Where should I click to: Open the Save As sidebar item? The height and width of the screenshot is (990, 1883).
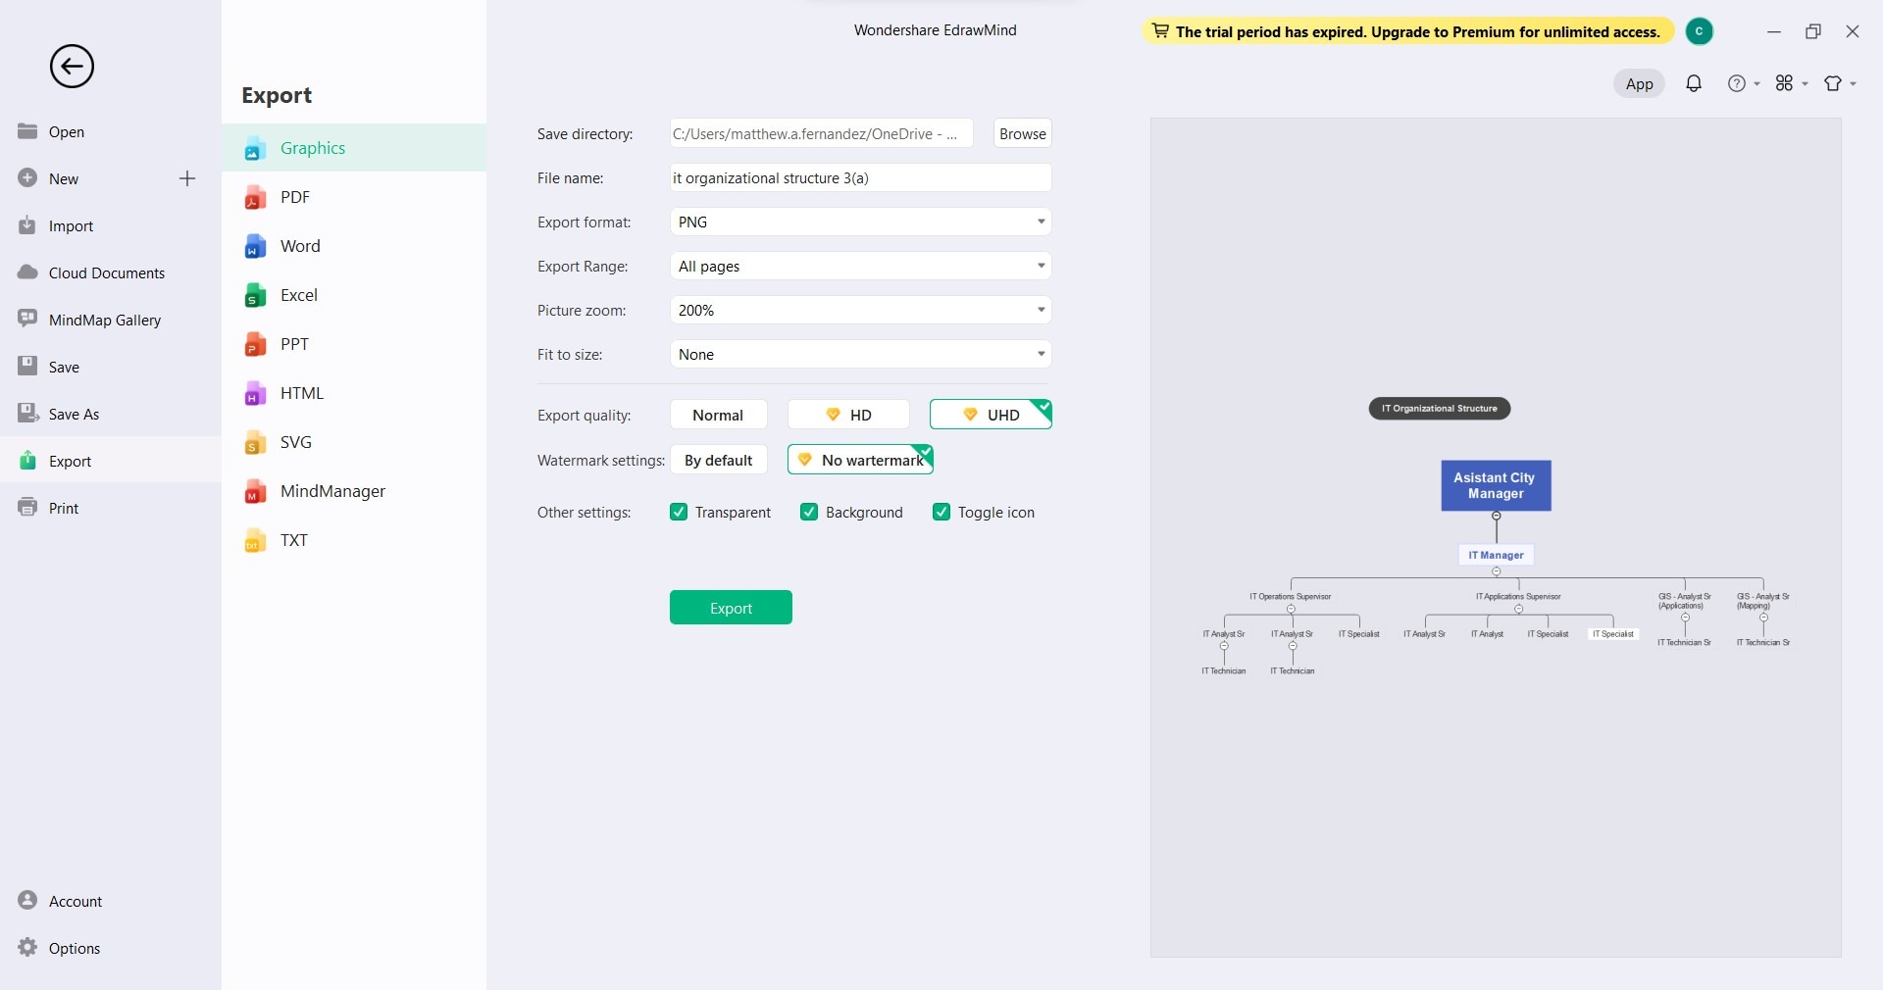click(111, 414)
